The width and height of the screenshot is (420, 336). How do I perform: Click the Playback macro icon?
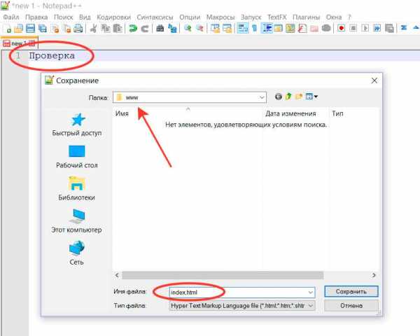pos(365,28)
